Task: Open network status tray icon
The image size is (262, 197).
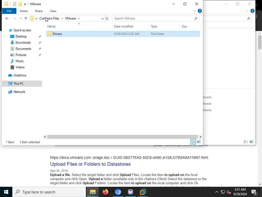Action: point(223,192)
